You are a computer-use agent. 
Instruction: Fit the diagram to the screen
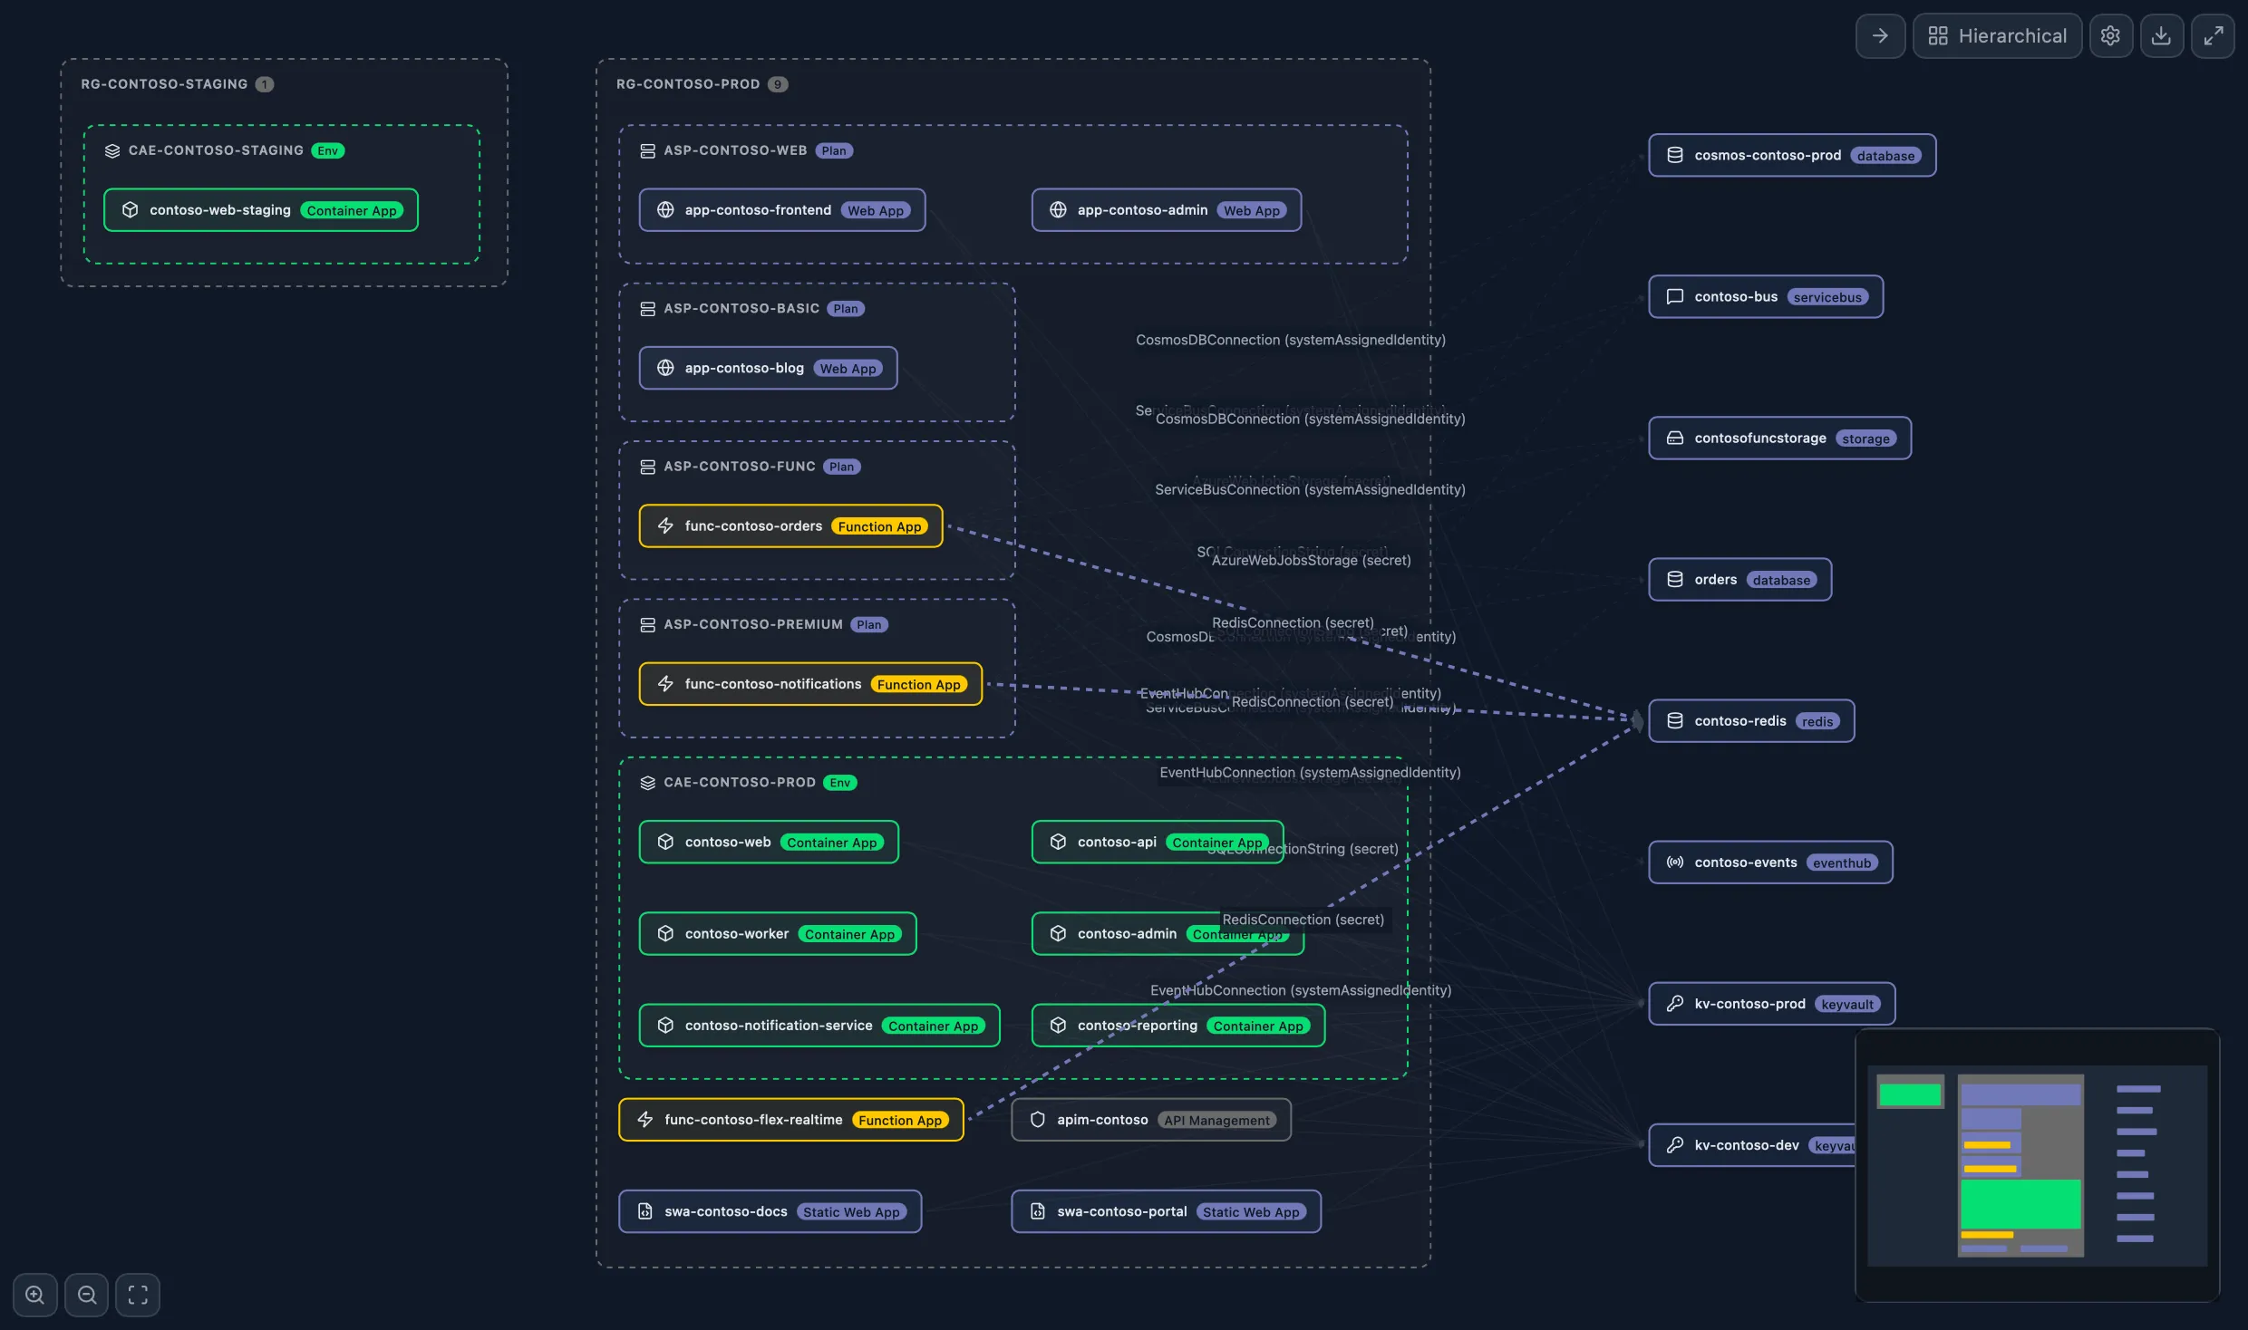[x=138, y=1294]
